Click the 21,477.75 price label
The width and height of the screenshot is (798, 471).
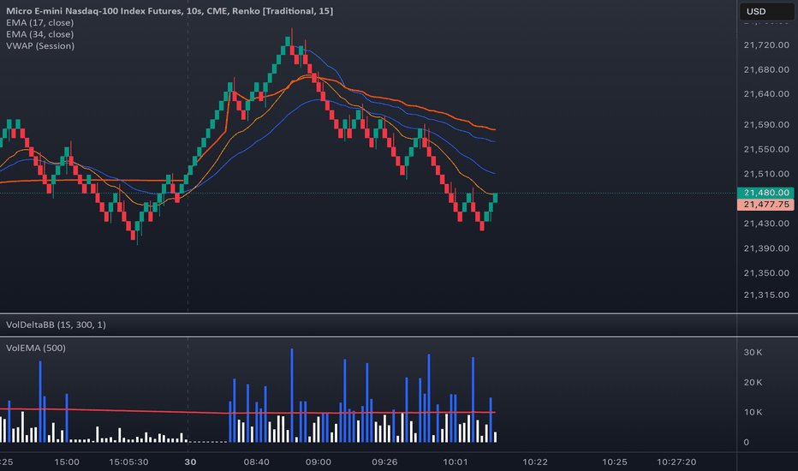click(x=765, y=204)
